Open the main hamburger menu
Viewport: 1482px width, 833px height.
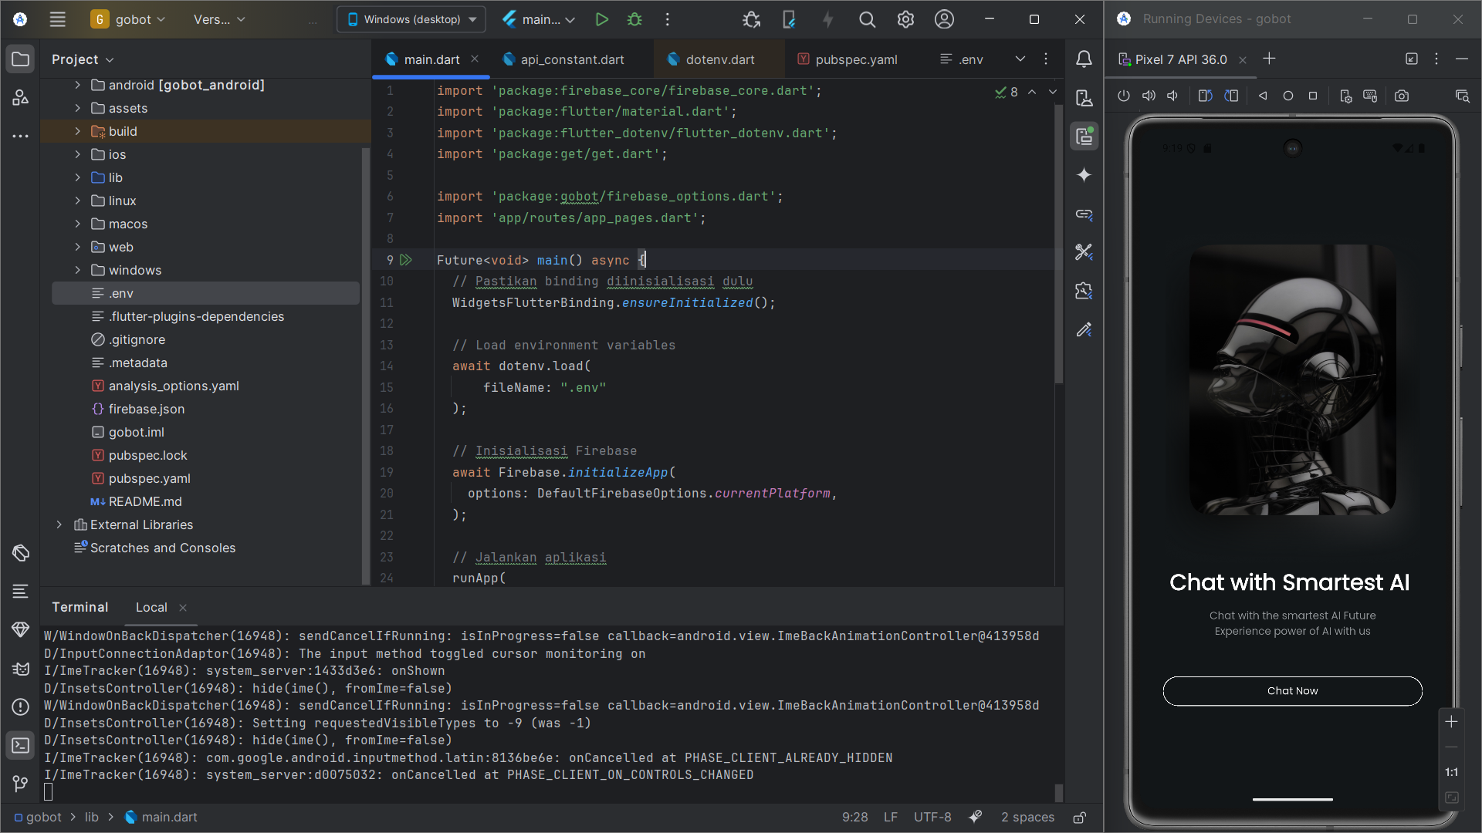(x=58, y=19)
